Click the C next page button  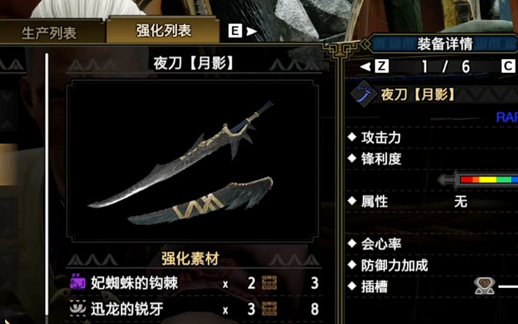point(508,66)
